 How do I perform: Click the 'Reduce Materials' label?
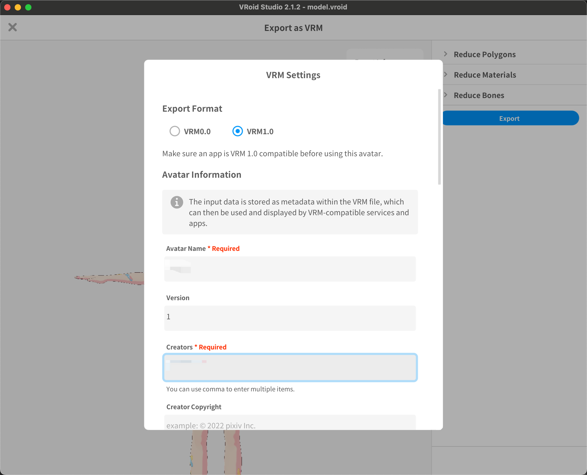(x=485, y=75)
